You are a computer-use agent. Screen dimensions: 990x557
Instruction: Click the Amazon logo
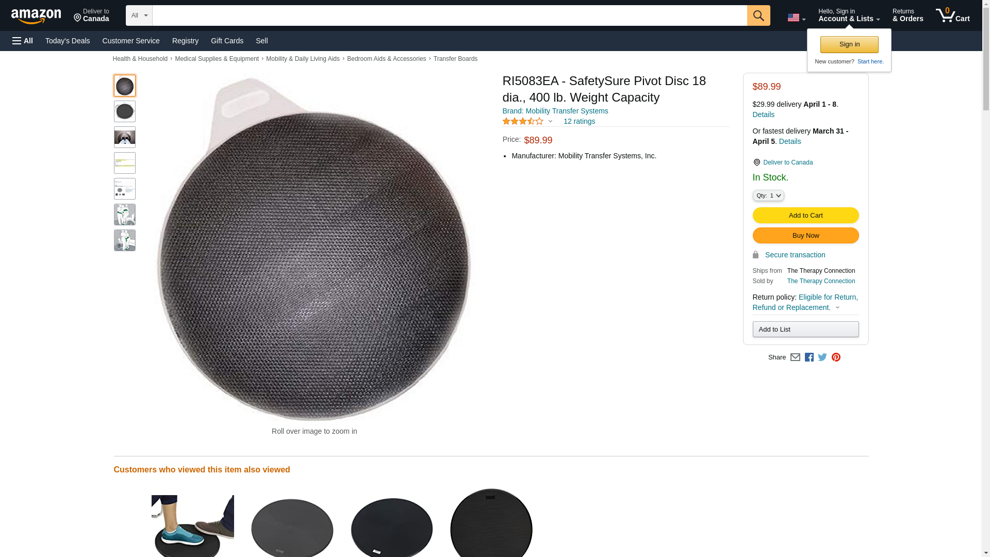[36, 16]
